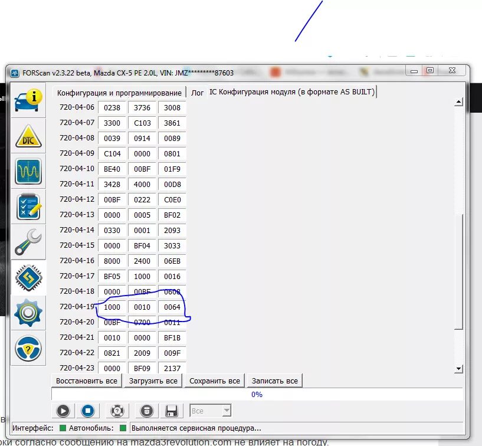Open the wrench service procedures section

[x=28, y=242]
